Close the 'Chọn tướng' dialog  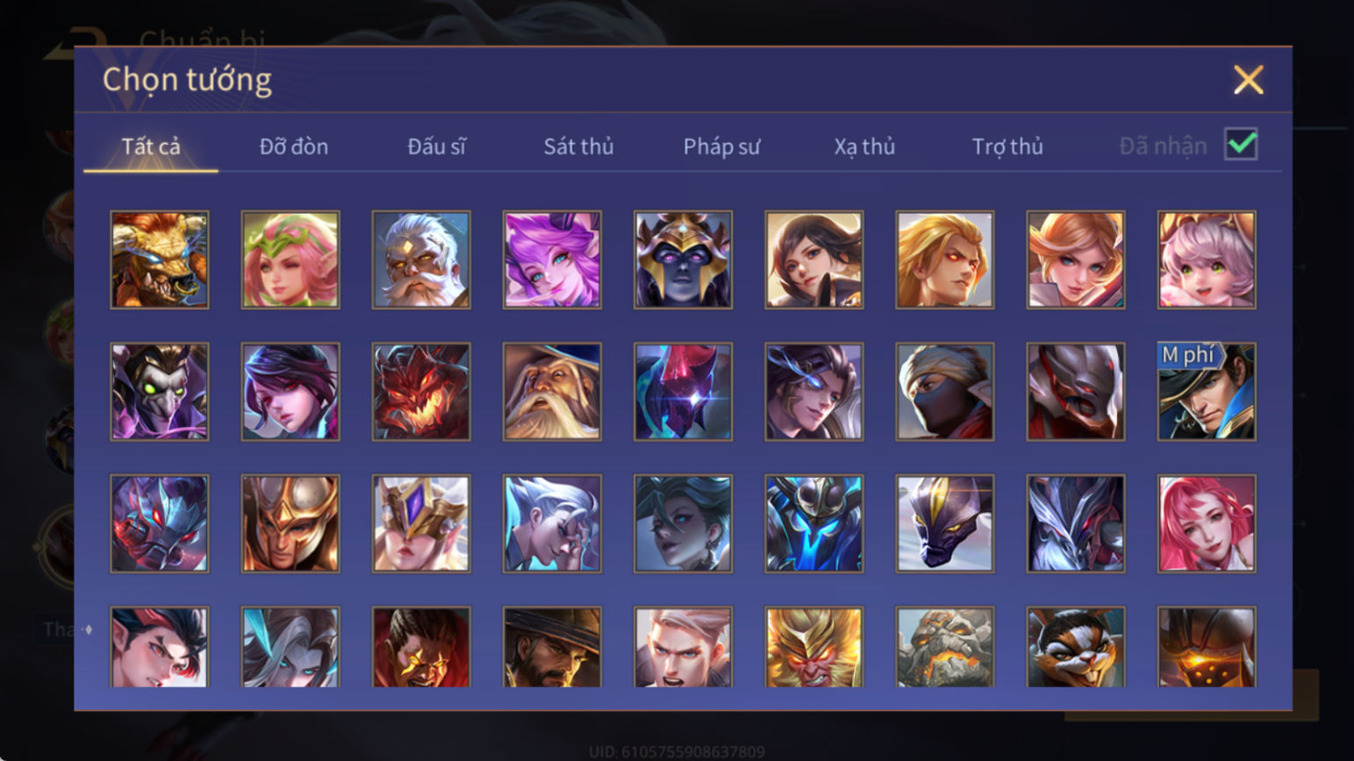click(x=1248, y=80)
